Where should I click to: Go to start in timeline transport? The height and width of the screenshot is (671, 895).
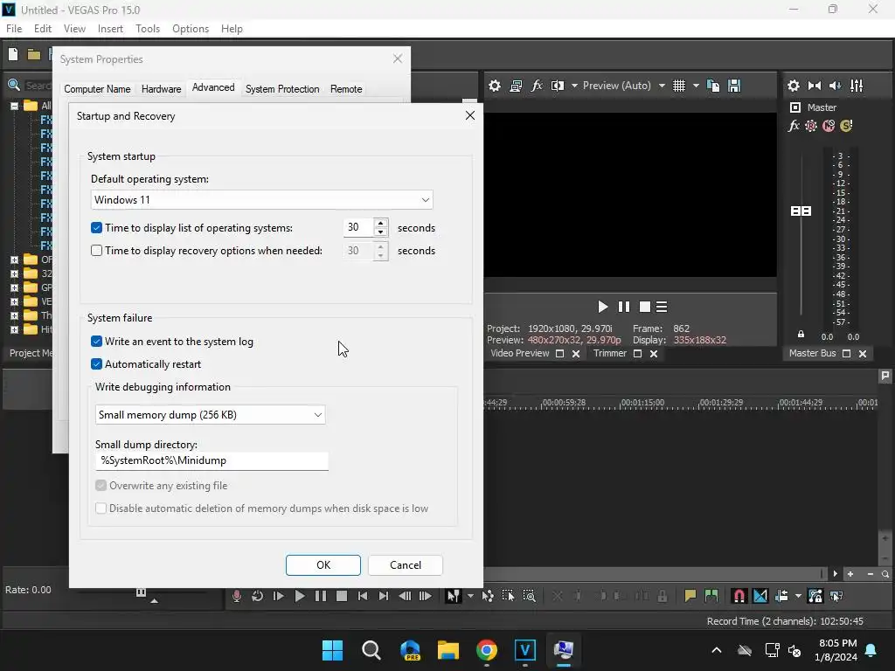[363, 596]
